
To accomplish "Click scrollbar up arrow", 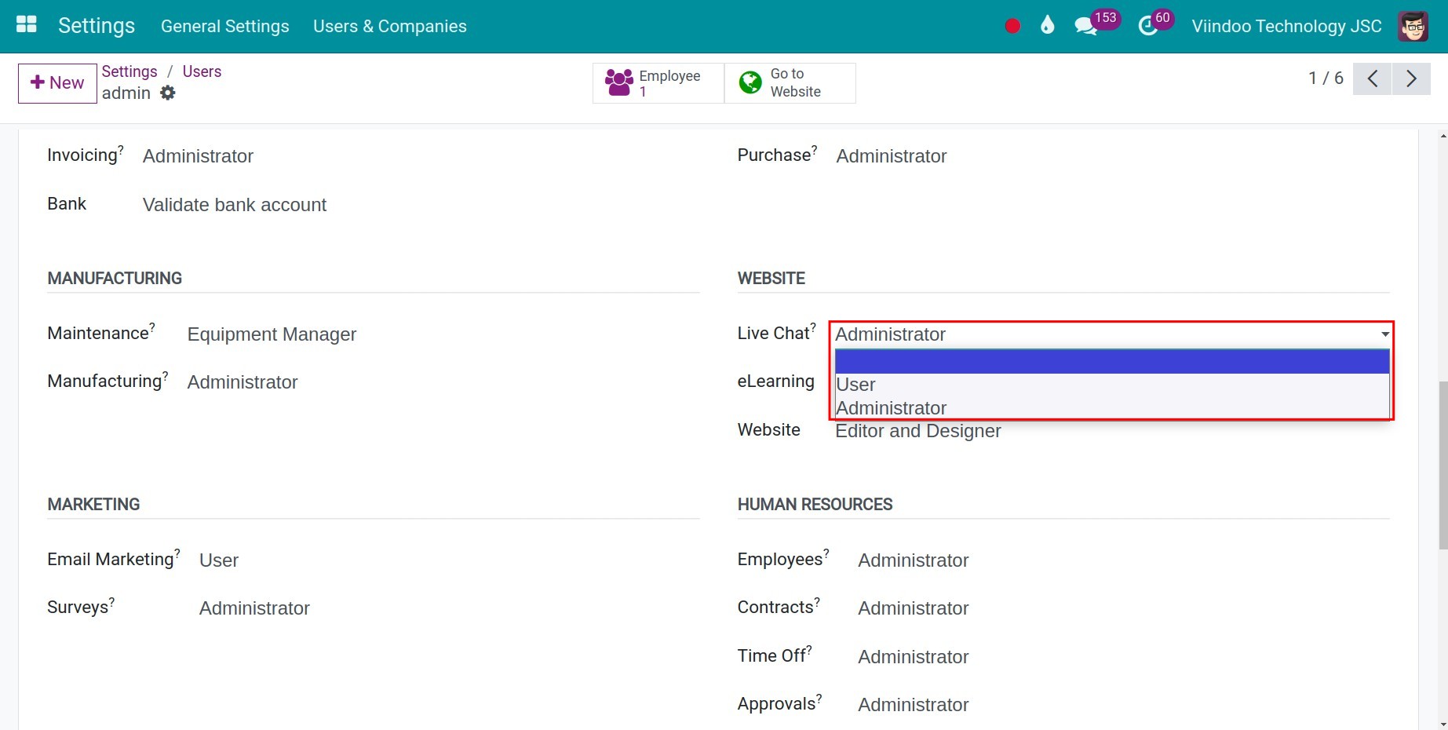I will click(1443, 136).
